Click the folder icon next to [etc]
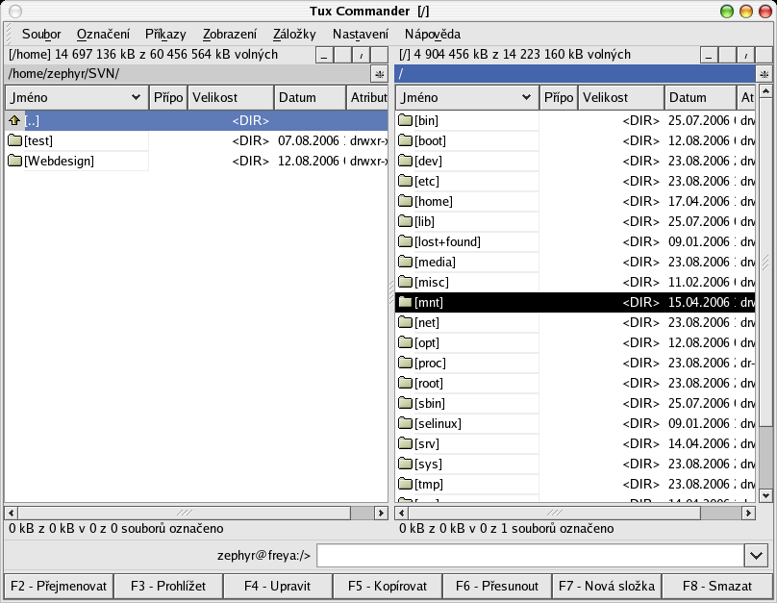777x603 pixels. click(405, 182)
